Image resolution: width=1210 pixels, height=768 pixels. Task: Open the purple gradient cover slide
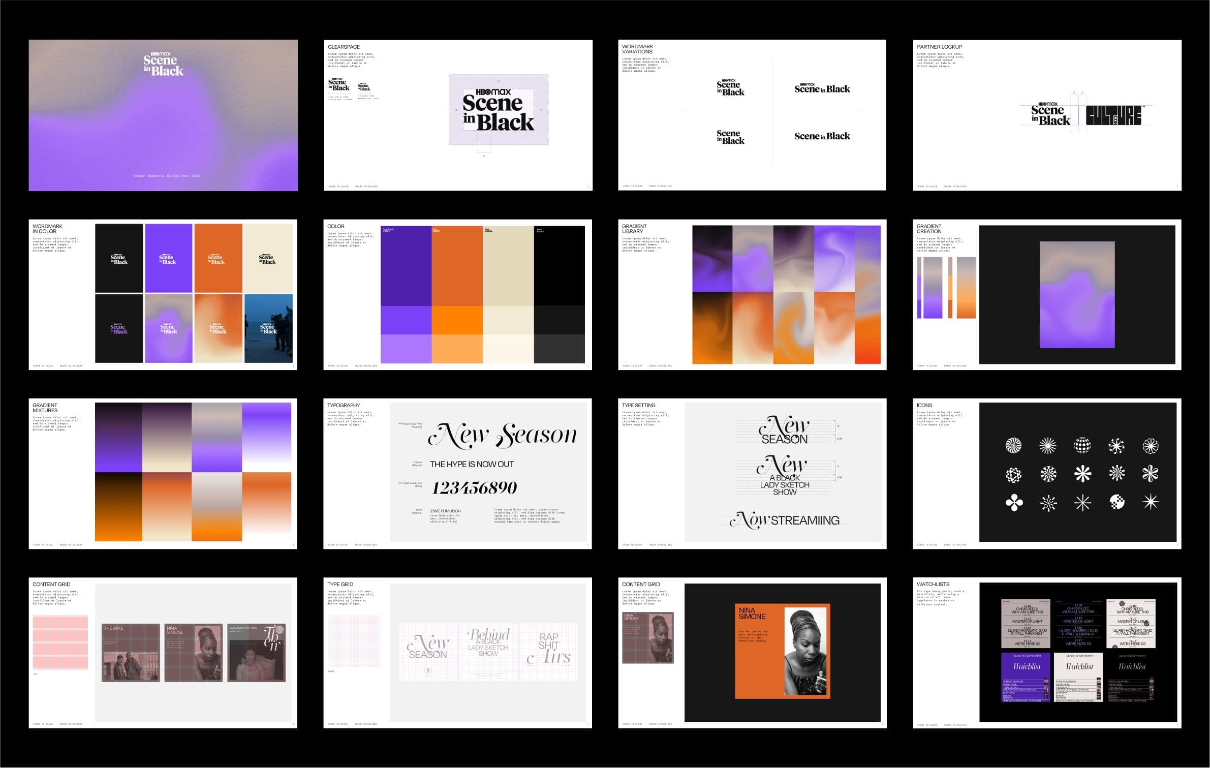coord(163,115)
